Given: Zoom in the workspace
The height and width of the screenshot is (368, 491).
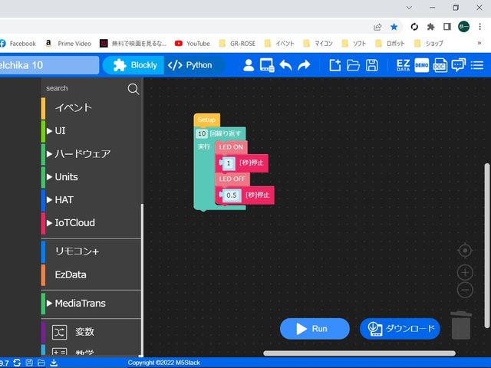Looking at the screenshot, I should (465, 273).
